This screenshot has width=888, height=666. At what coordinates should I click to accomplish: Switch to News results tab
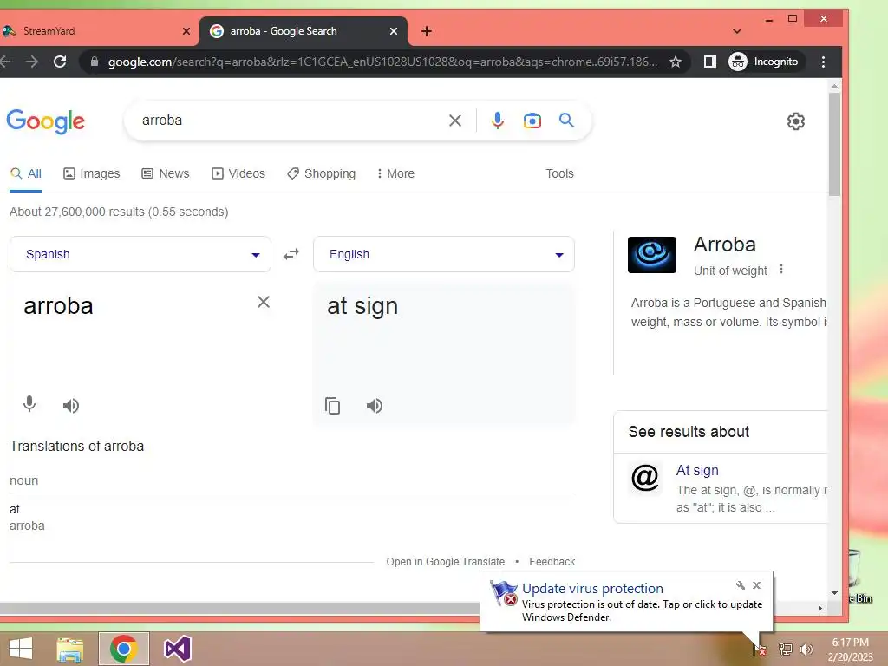(166, 173)
